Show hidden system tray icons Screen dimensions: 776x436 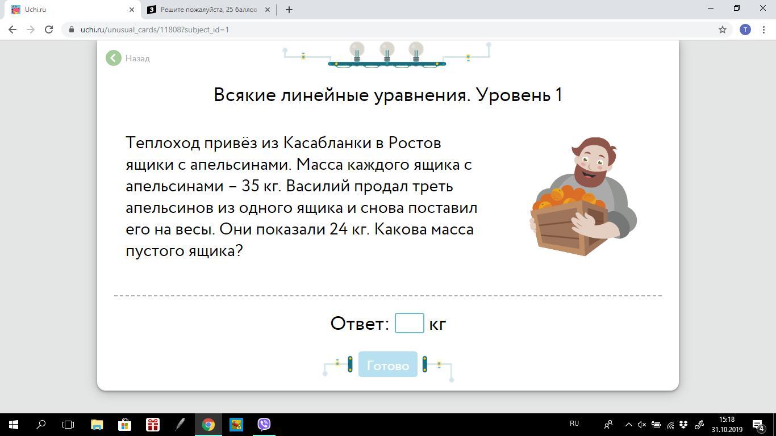(x=628, y=424)
